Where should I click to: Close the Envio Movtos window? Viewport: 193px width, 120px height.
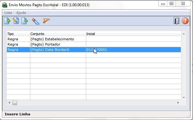click(183, 3)
